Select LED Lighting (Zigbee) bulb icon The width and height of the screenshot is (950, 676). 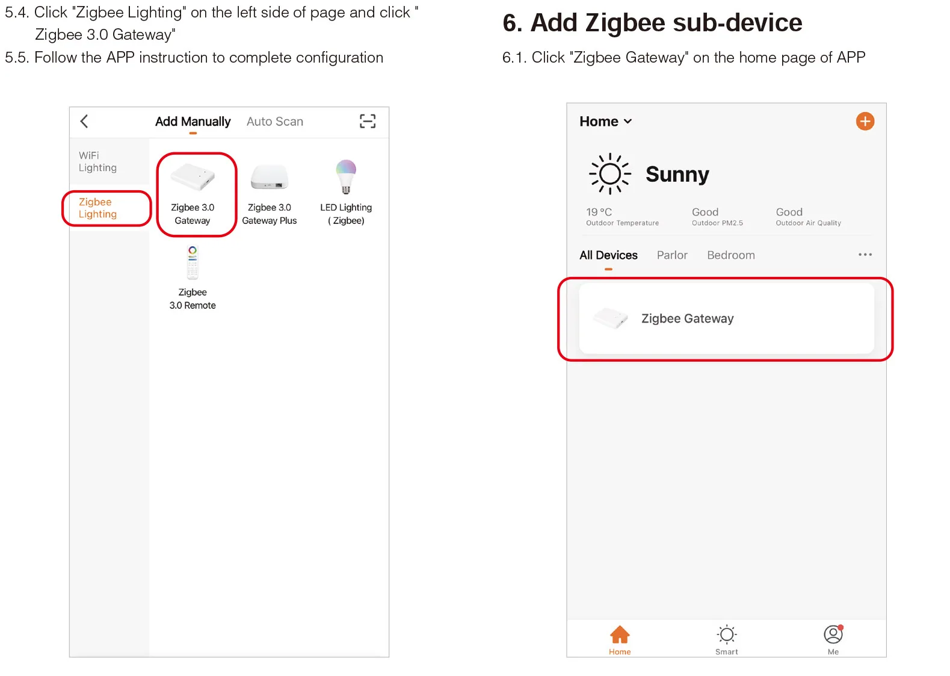tap(346, 177)
